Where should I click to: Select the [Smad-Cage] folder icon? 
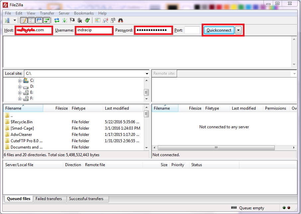point(7,128)
